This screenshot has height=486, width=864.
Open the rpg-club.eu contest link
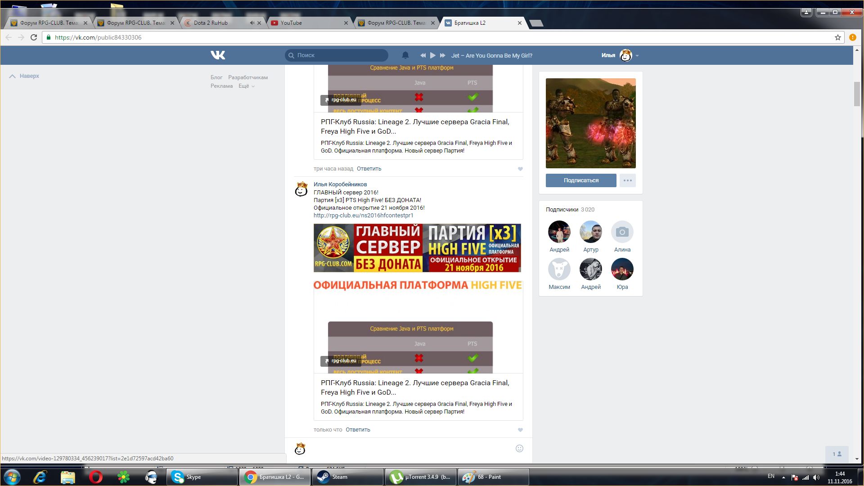click(x=363, y=216)
